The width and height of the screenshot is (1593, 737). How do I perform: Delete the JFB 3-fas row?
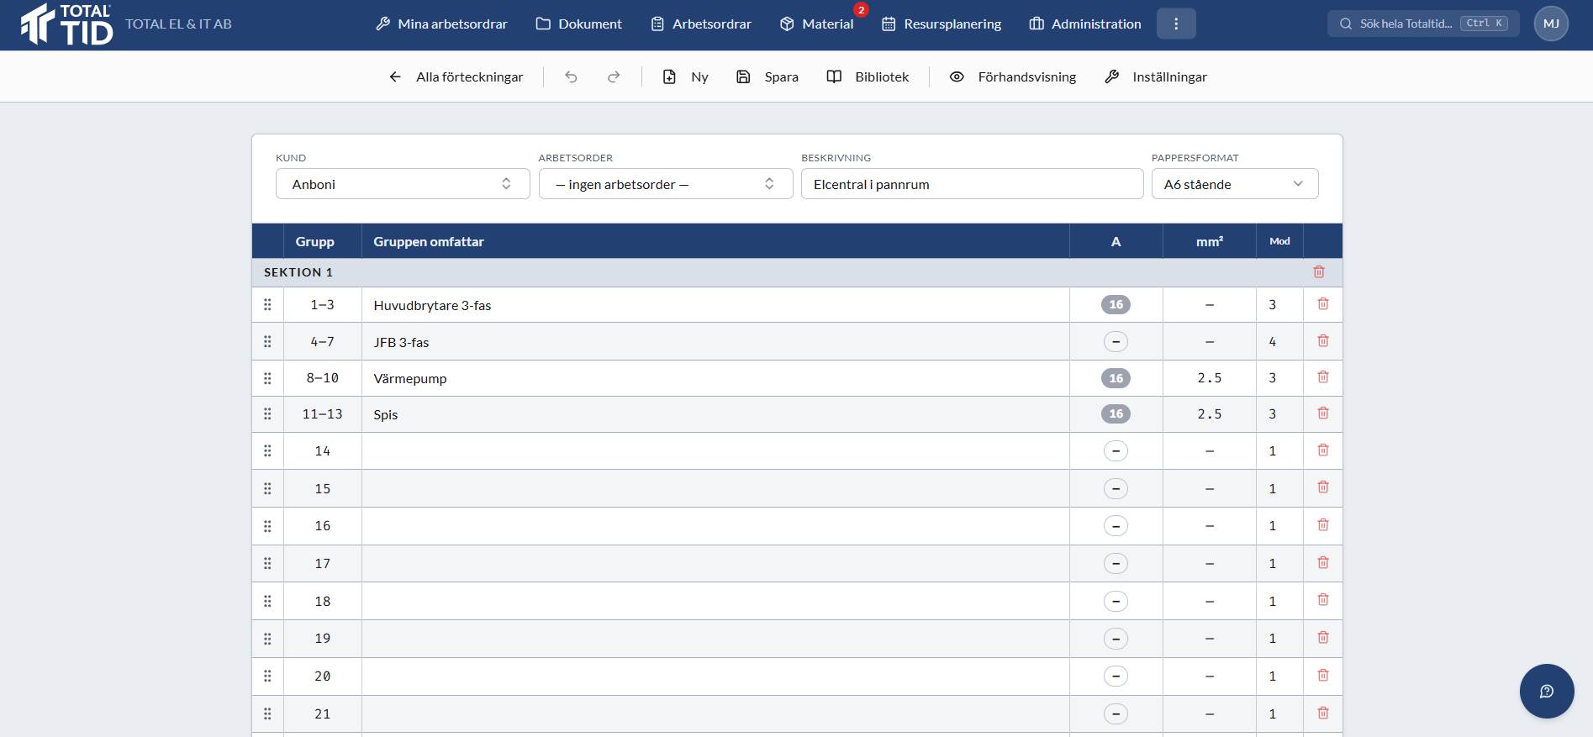coord(1323,340)
